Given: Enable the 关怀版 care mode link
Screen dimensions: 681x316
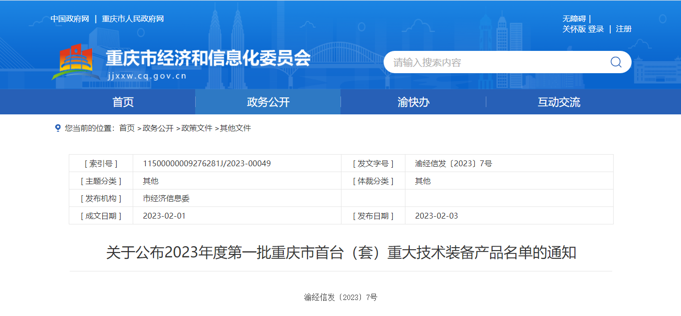Looking at the screenshot, I should point(574,29).
